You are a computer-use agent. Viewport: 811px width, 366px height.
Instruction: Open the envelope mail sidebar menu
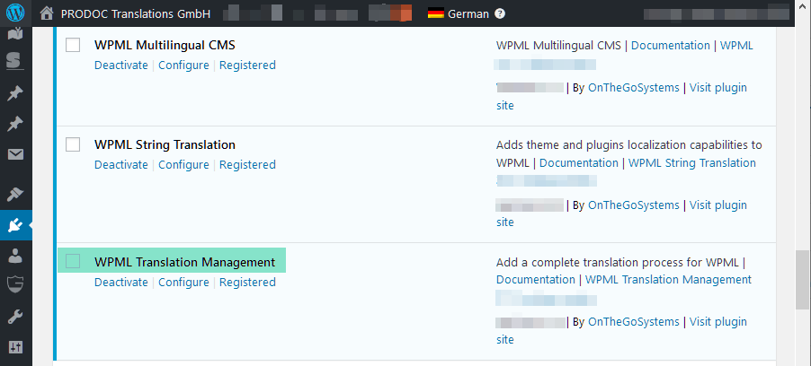15,153
